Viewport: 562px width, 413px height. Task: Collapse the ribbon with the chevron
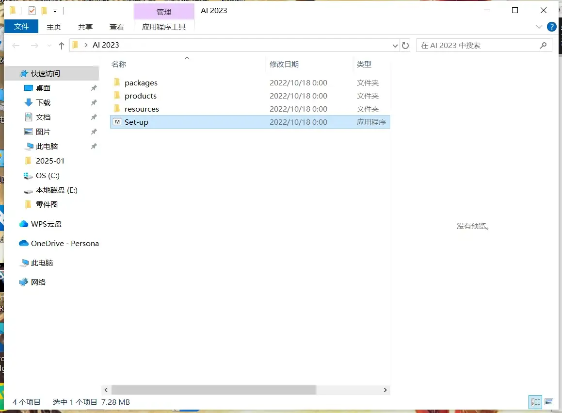(x=539, y=27)
